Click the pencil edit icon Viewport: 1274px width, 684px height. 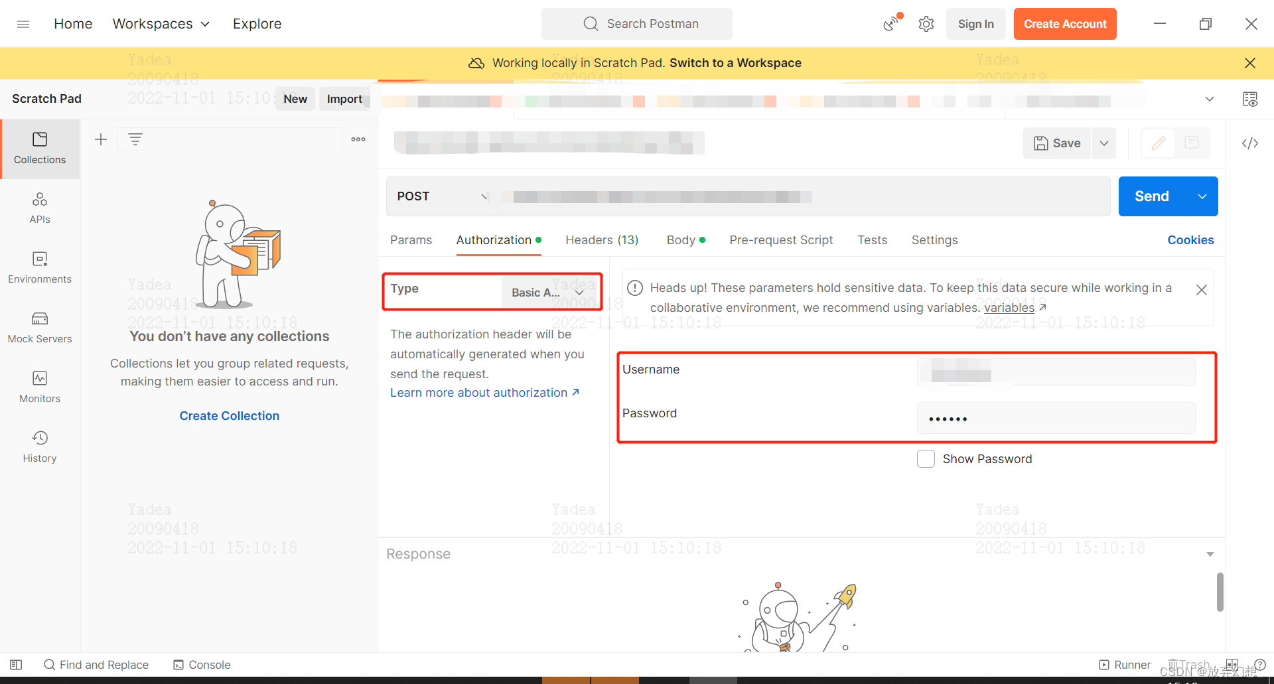[x=1159, y=143]
